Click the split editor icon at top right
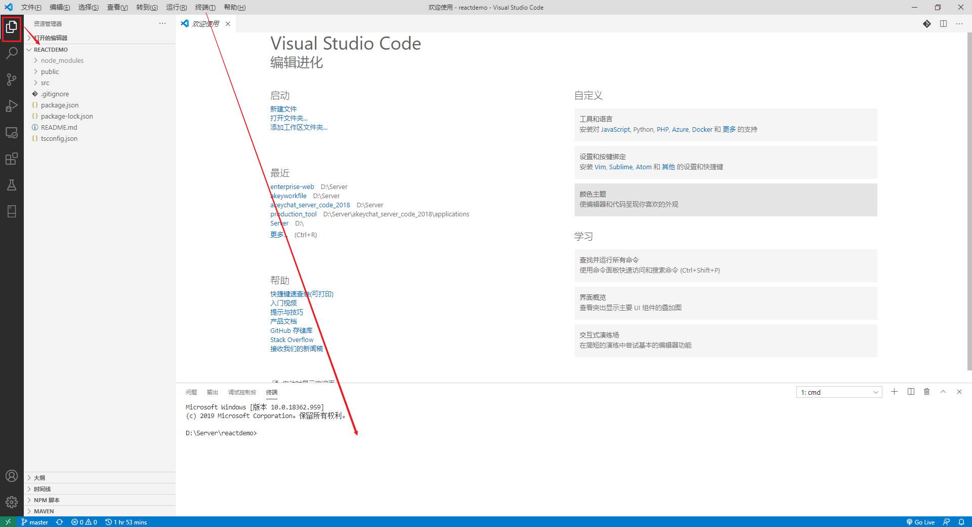This screenshot has width=972, height=527. pyautogui.click(x=943, y=24)
